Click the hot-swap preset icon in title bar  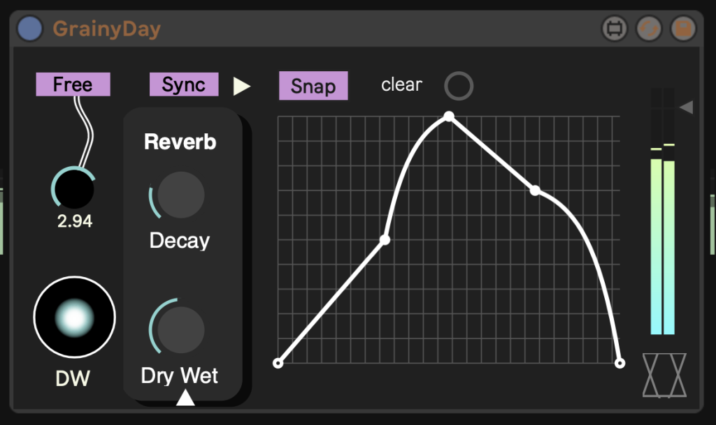click(649, 29)
